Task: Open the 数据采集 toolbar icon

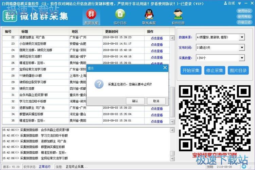Action: (91, 17)
